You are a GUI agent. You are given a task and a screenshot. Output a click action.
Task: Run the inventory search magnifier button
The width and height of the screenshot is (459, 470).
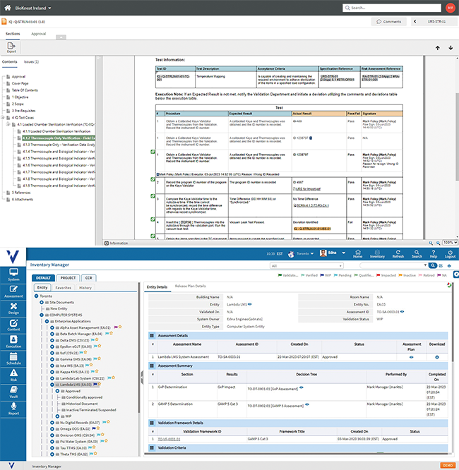pos(433,265)
